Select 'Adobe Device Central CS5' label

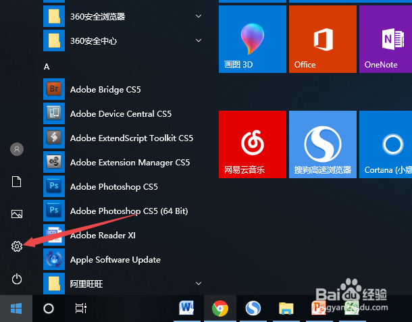click(x=121, y=113)
